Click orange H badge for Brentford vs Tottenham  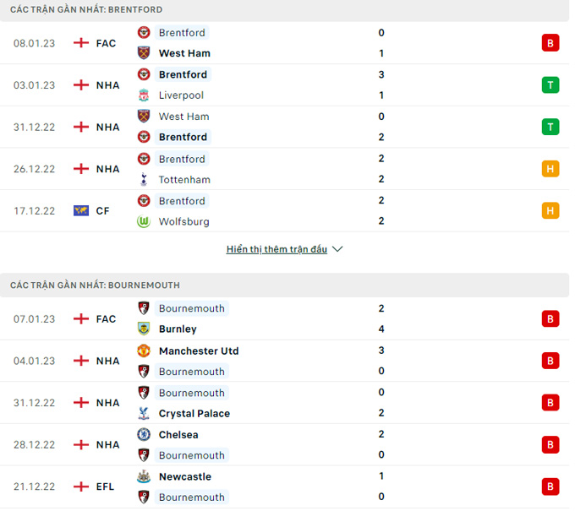point(550,169)
